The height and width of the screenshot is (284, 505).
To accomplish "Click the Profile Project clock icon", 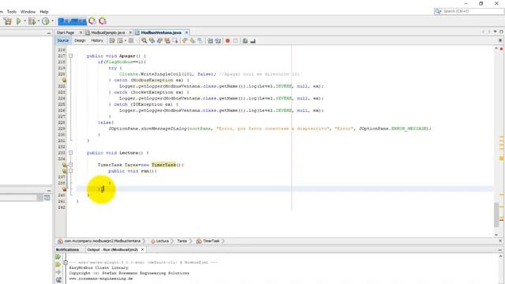I will [46, 21].
